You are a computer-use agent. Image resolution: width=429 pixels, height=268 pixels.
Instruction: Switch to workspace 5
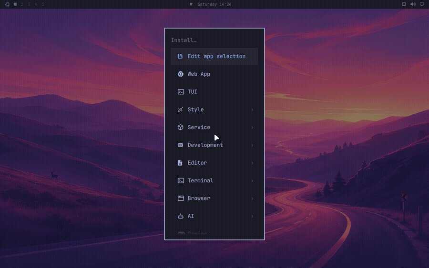[x=43, y=4]
